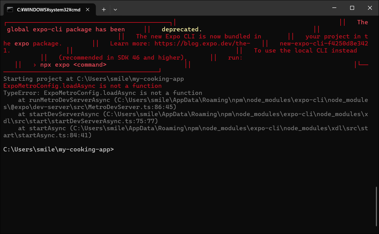Click the "Starting project at" line
The height and width of the screenshot is (234, 379).
(94, 79)
